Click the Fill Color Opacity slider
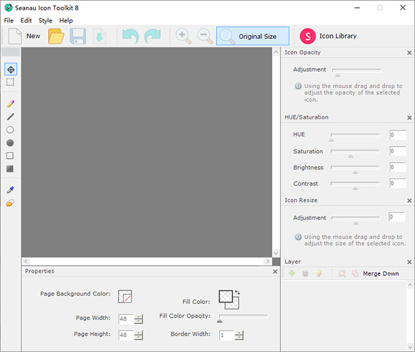The width and height of the screenshot is (415, 352). tap(243, 318)
